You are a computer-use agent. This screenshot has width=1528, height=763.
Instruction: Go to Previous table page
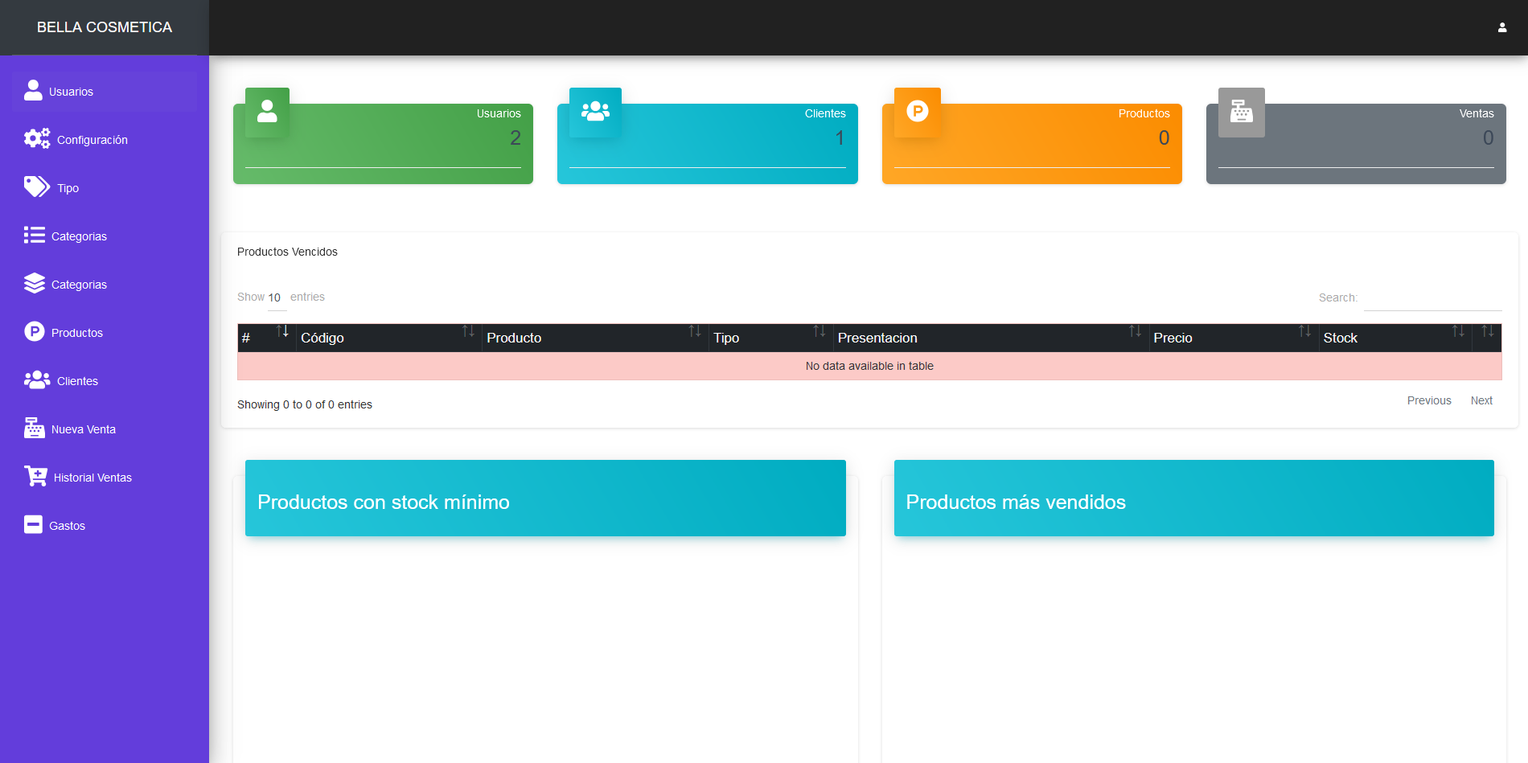[x=1429, y=400]
